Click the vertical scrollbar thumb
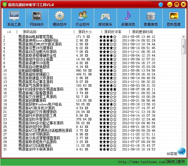This screenshot has height=166, width=188. click(184, 46)
